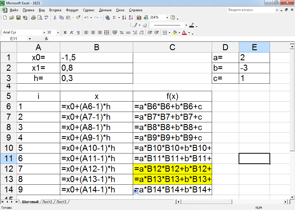The height and width of the screenshot is (210, 295).
Task: Open Print Preview from the toolbar
Action: point(40,18)
